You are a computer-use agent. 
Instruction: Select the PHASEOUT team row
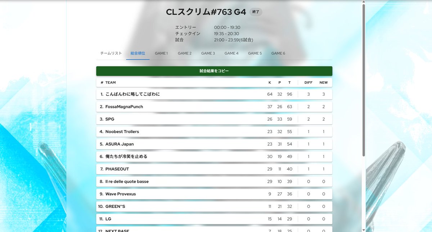pos(214,169)
